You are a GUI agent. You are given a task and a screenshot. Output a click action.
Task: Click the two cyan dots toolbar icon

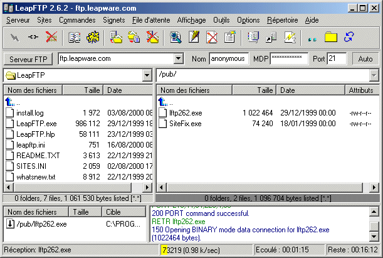pyautogui.click(x=312, y=39)
